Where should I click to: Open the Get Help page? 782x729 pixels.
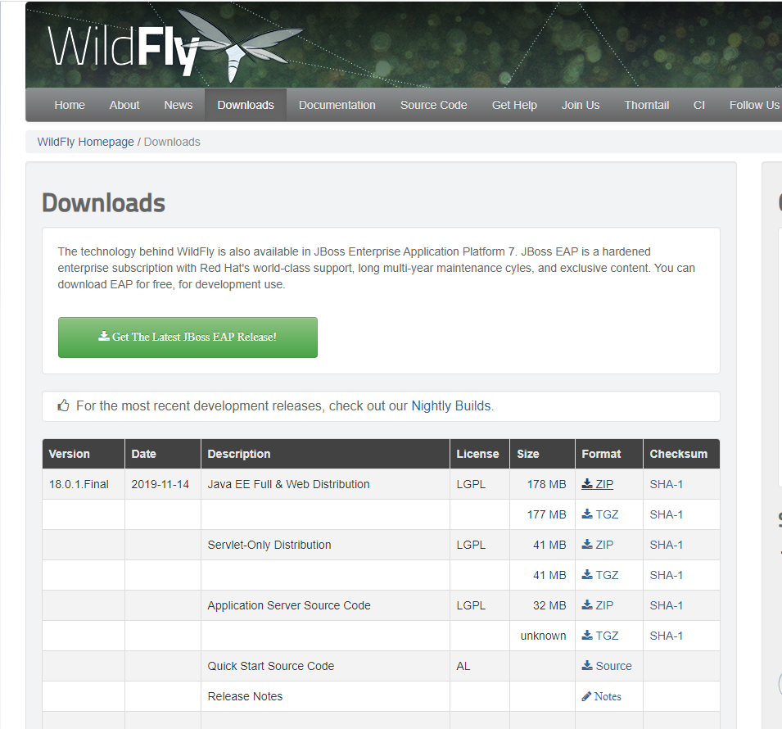(x=514, y=105)
